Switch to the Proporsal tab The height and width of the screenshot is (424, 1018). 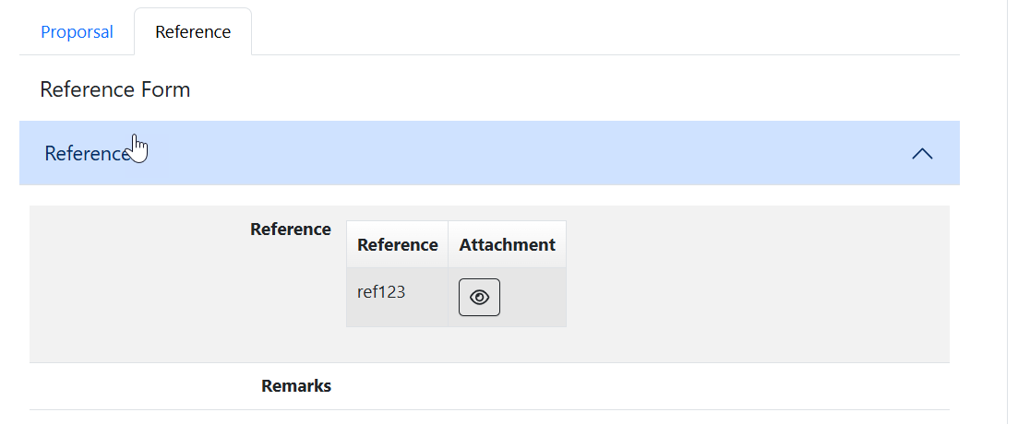[x=77, y=32]
